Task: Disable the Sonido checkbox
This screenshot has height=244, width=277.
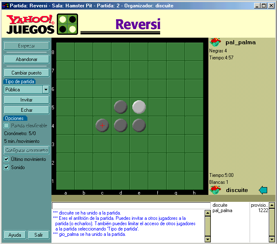Action: 7,167
